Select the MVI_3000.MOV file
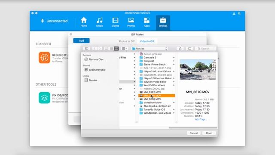The width and height of the screenshot is (275, 155). point(156,99)
